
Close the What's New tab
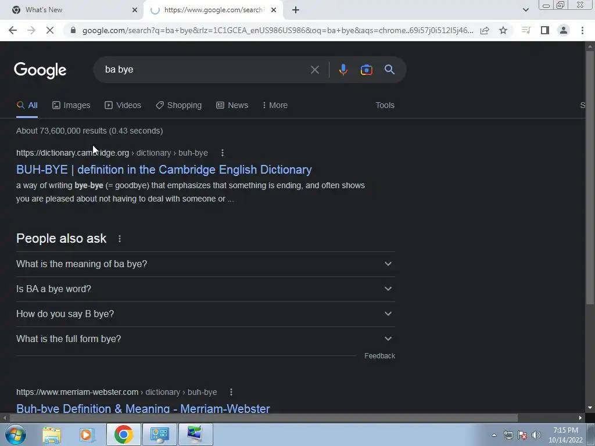point(134,10)
